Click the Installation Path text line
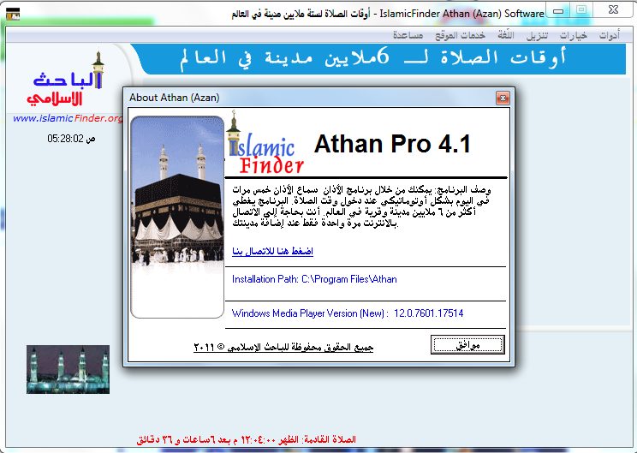 point(314,279)
